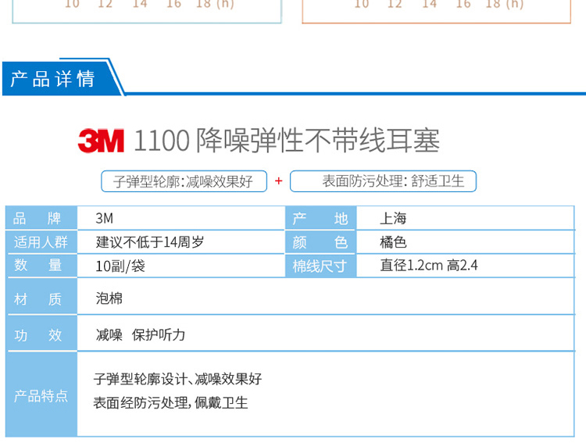
Task: Click the 数量 label cell
Action: click(41, 266)
